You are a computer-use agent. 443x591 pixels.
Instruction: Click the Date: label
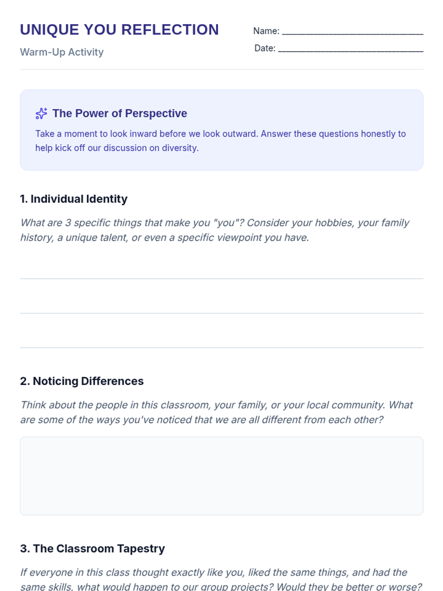(265, 48)
